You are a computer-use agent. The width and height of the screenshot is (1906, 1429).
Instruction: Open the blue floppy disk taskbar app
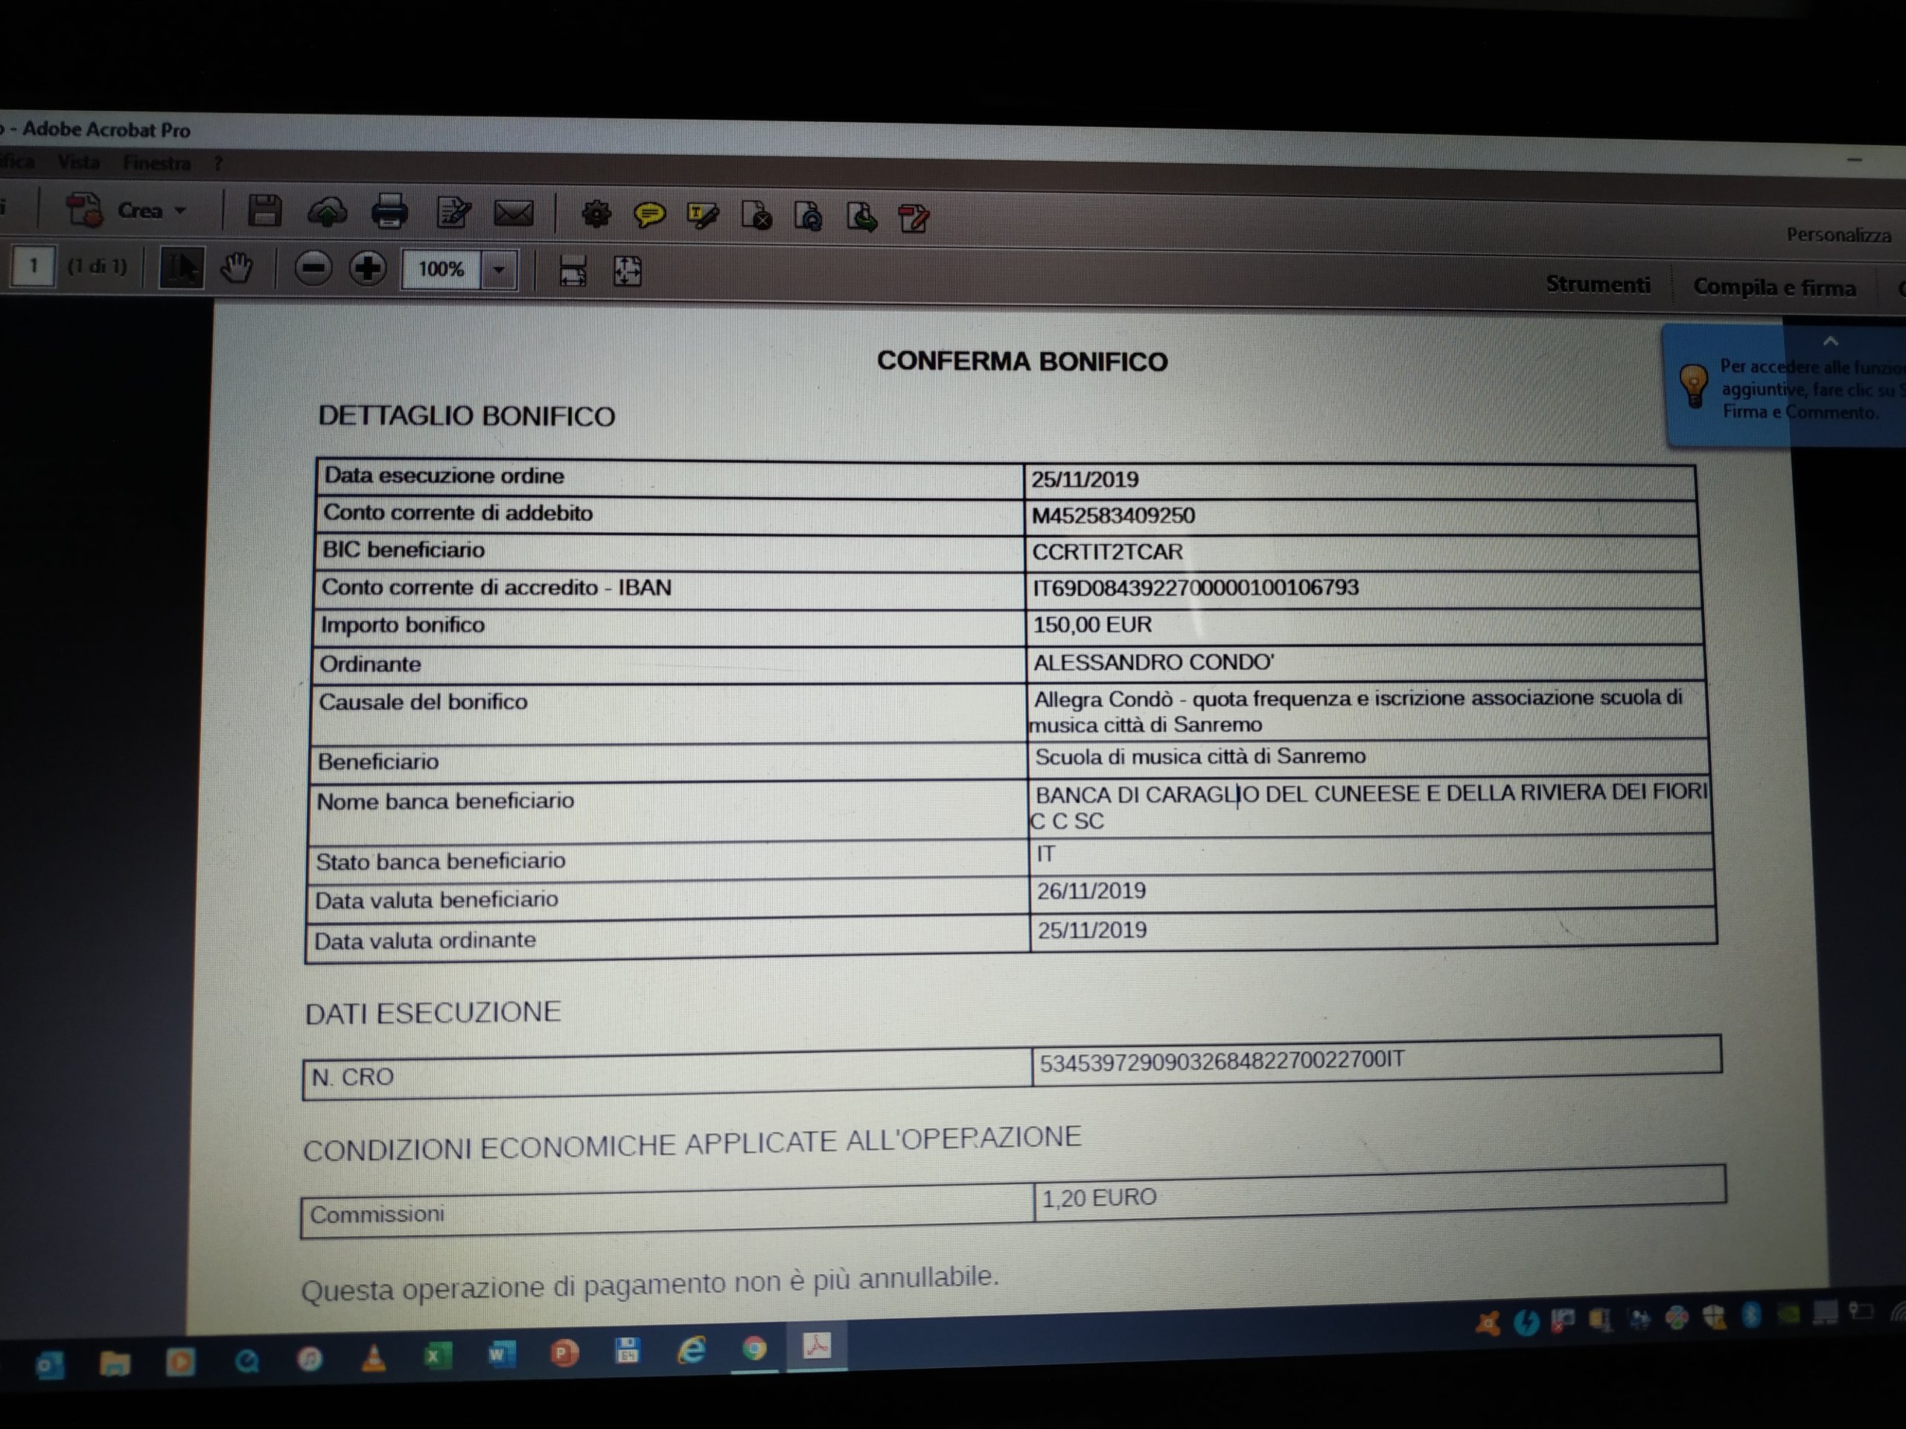tap(628, 1352)
